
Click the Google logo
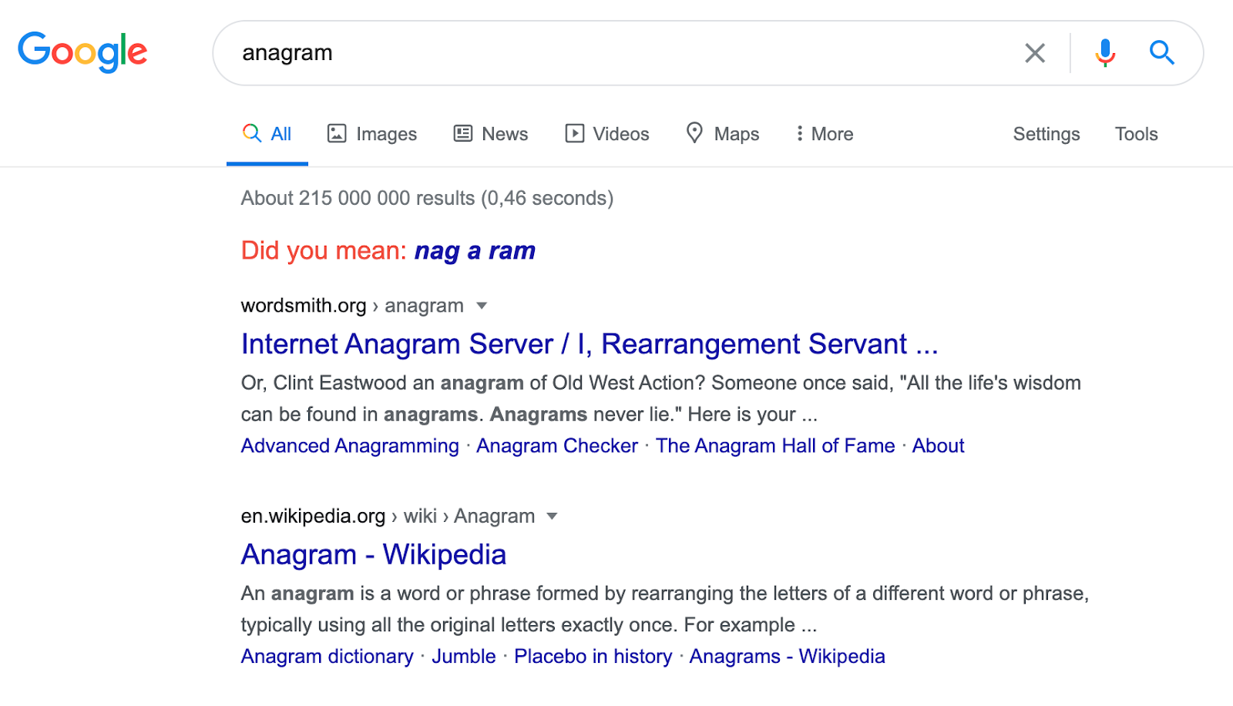(82, 52)
